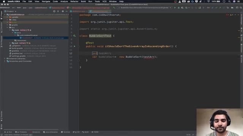
Task: Toggle the Structure side tab on left edge
Action: coord(2,28)
